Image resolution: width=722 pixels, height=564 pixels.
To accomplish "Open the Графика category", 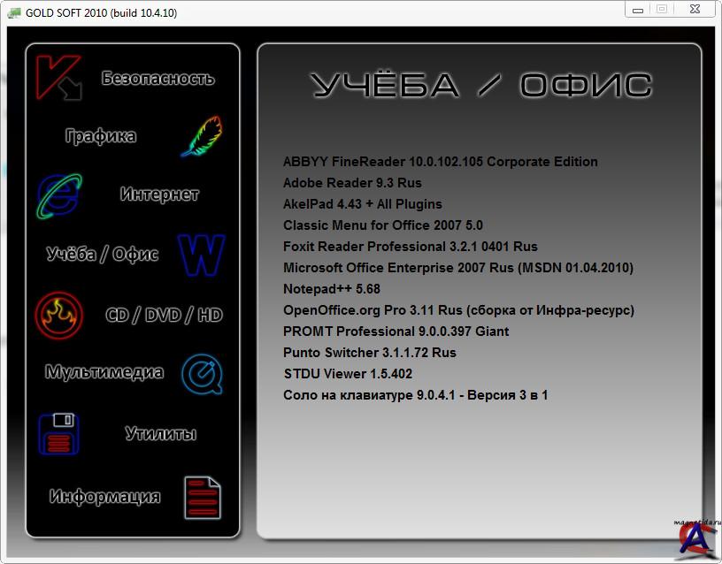I will tap(100, 136).
